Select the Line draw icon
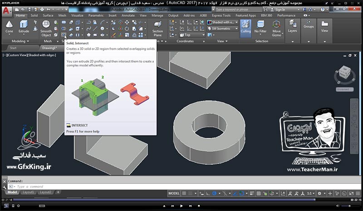 click(x=95, y=28)
